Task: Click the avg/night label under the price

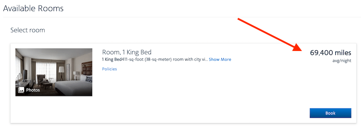Action: click(343, 61)
